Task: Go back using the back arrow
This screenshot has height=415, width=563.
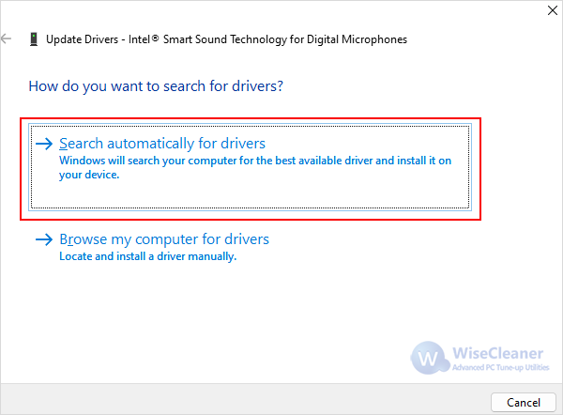Action: click(7, 38)
